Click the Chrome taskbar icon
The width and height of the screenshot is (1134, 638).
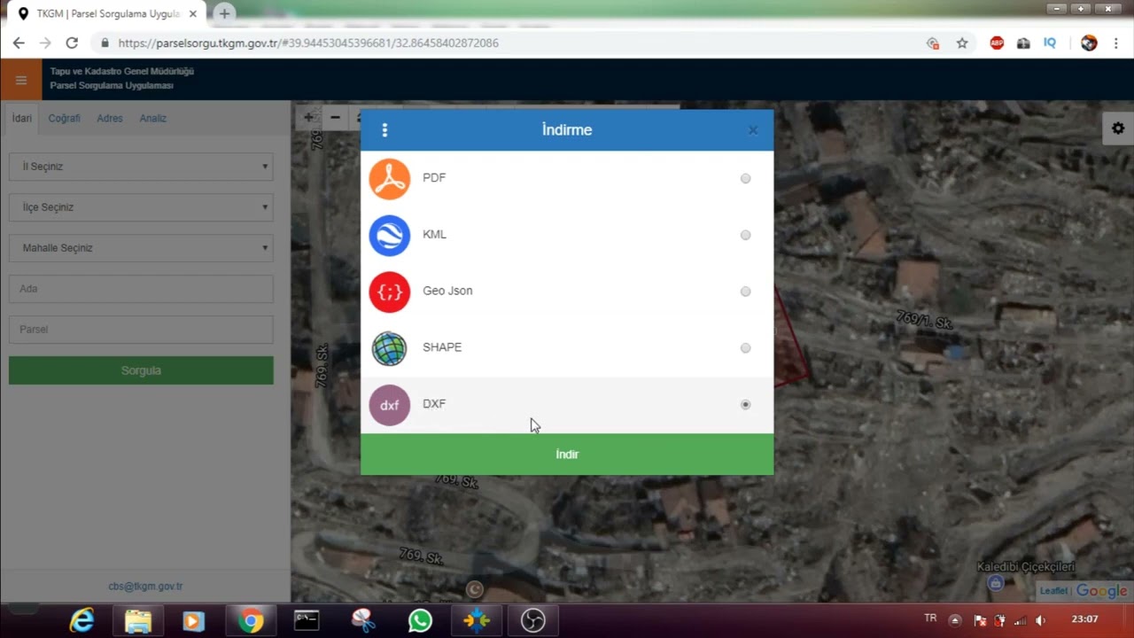point(251,621)
